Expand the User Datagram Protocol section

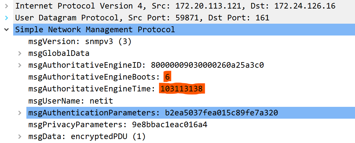click(6, 18)
